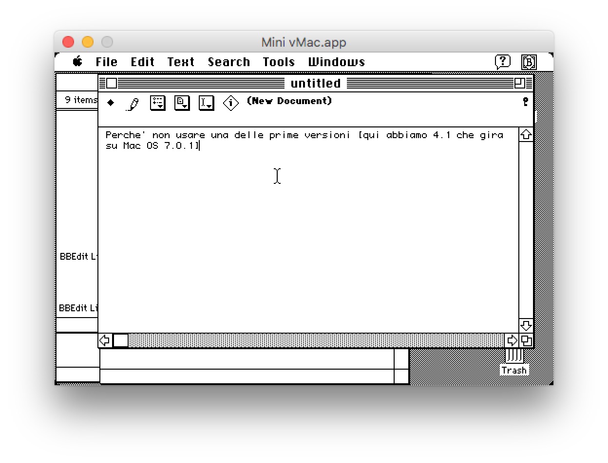The width and height of the screenshot is (608, 463).
Task: Open the Balloon Help question-mark menu
Action: [x=503, y=62]
